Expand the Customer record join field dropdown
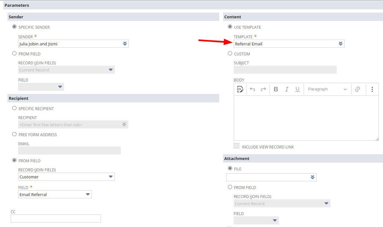The height and width of the screenshot is (227, 383). (111, 177)
